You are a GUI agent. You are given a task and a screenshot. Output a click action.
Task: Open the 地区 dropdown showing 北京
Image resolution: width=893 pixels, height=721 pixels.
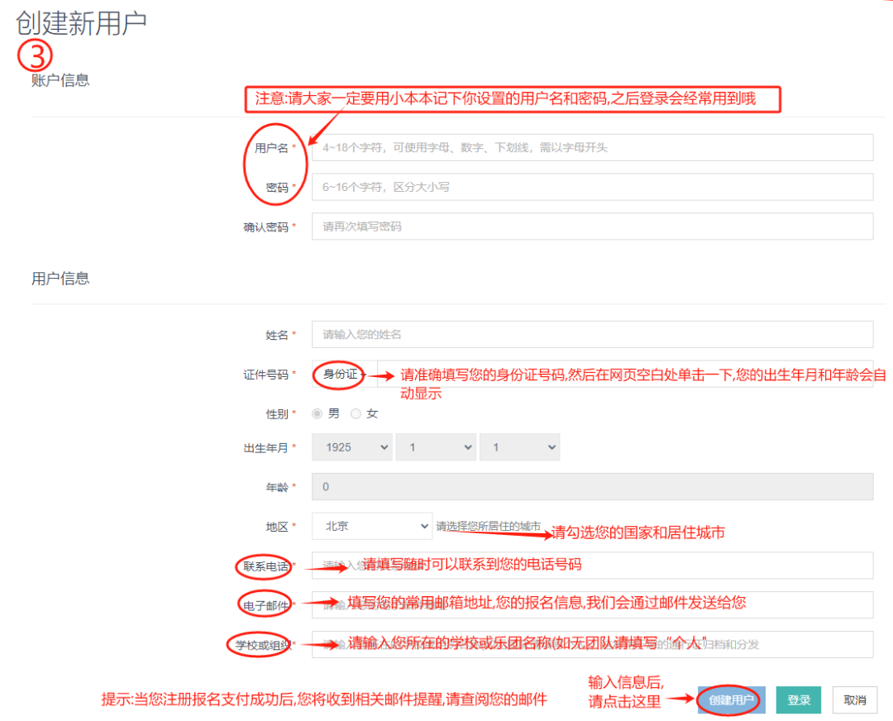point(371,526)
